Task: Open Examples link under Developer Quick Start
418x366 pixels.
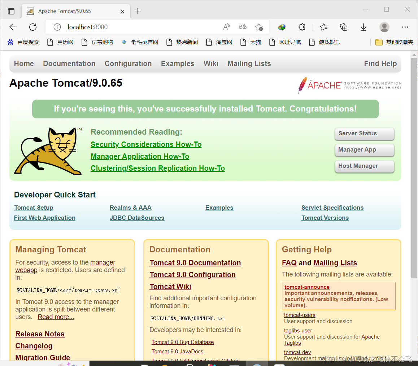Action: tap(219, 208)
